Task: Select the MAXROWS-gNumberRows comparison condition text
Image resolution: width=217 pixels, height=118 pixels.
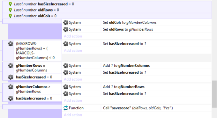Action: pyautogui.click(x=35, y=51)
